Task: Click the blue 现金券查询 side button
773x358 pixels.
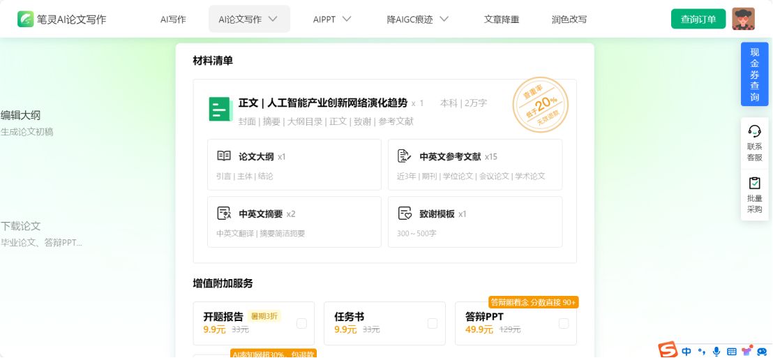Action: coord(755,74)
